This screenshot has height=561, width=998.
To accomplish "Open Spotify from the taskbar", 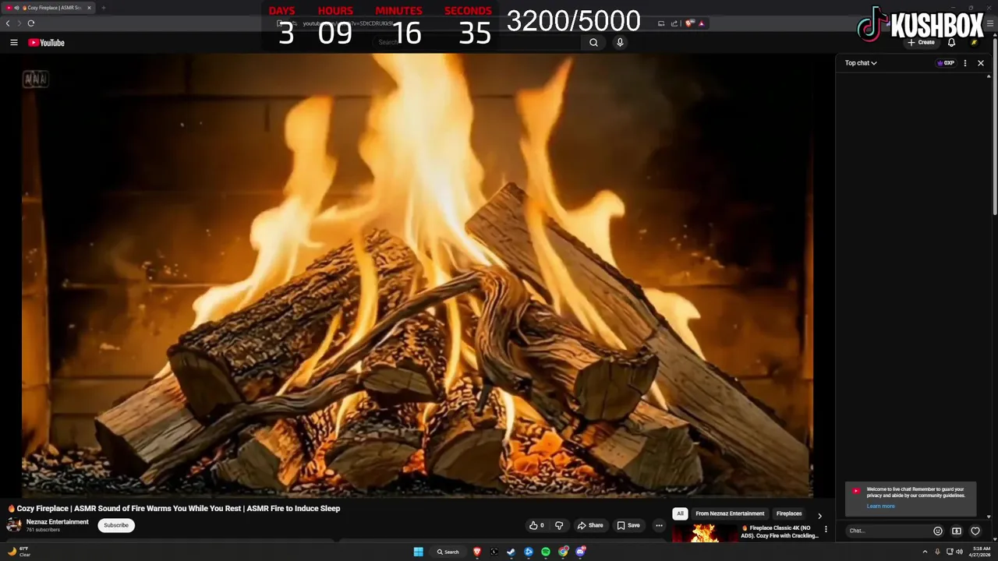I will pyautogui.click(x=546, y=552).
